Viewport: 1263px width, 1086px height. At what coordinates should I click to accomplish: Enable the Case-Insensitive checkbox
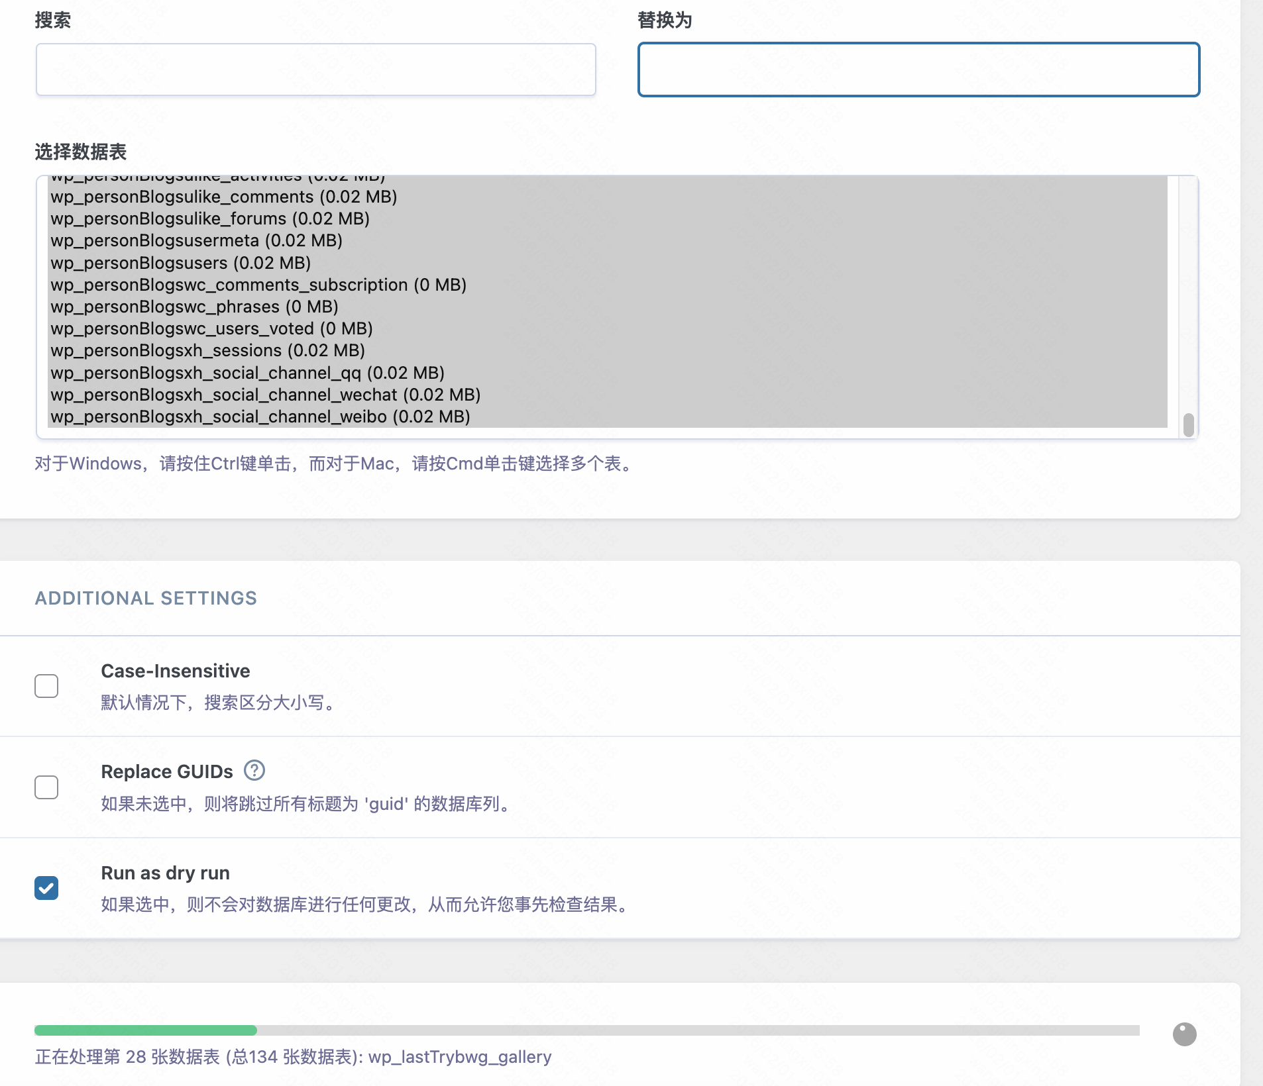pos(46,686)
